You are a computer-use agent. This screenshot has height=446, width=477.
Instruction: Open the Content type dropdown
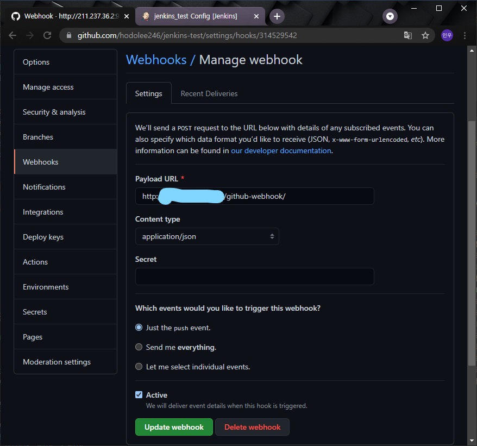tap(207, 236)
